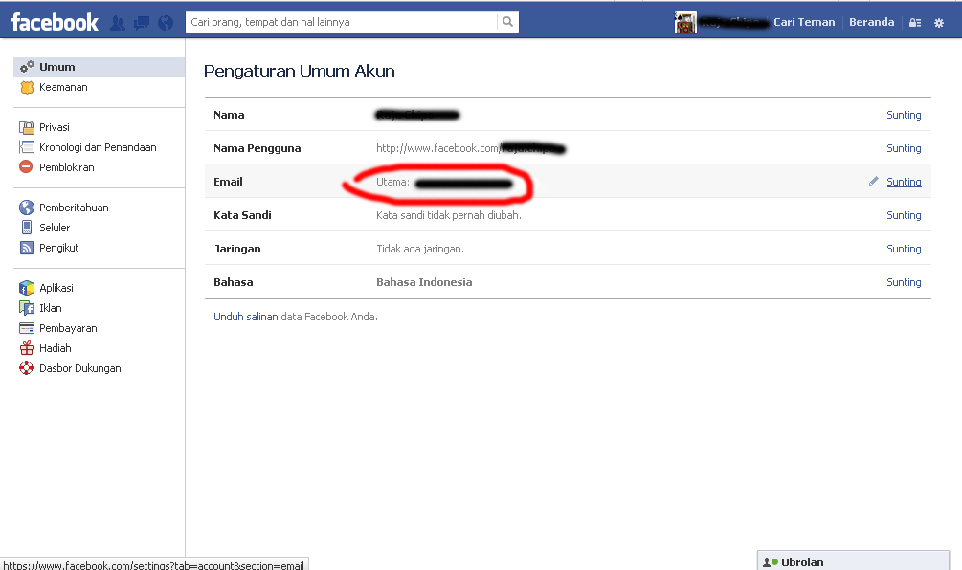Click the search magnifier button
962x570 pixels.
(x=508, y=22)
